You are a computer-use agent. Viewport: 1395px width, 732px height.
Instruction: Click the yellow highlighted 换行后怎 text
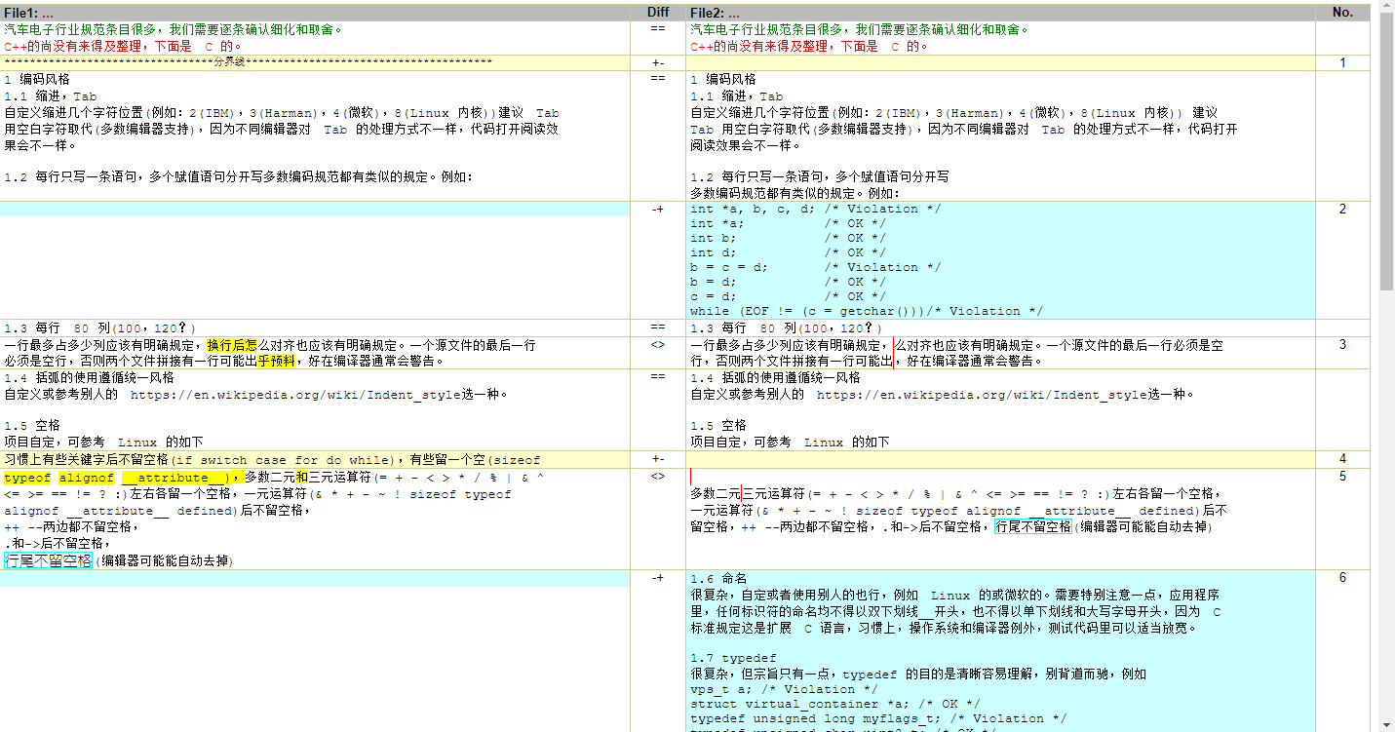pyautogui.click(x=231, y=345)
